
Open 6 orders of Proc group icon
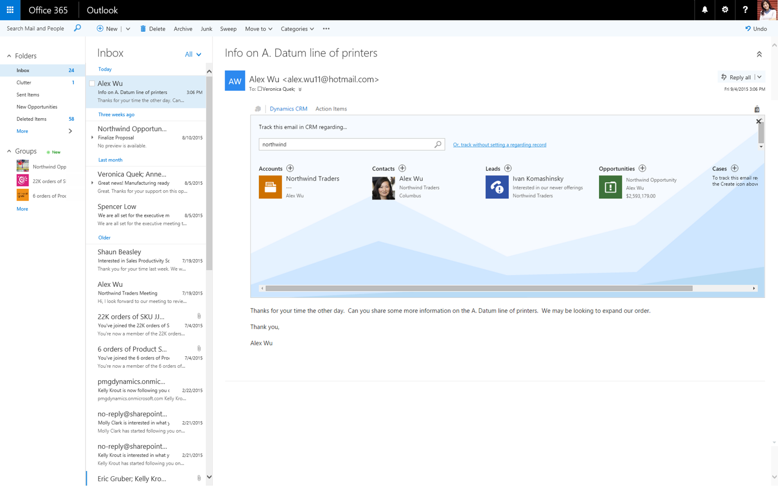point(22,195)
